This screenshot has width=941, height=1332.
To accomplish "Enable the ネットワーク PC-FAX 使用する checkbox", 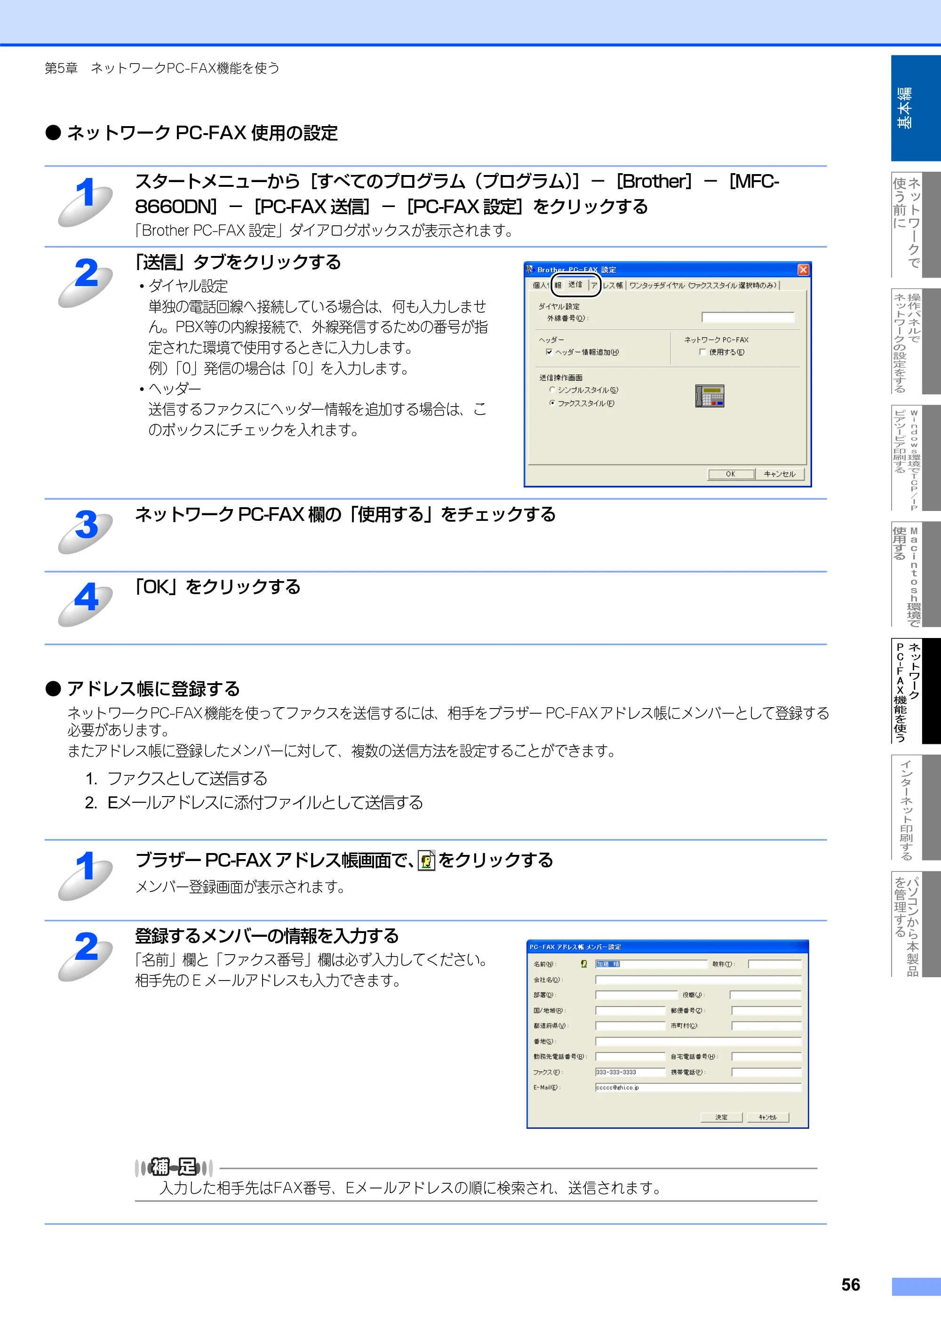I will point(702,352).
